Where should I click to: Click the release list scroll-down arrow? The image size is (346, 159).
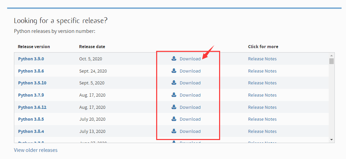(331, 140)
